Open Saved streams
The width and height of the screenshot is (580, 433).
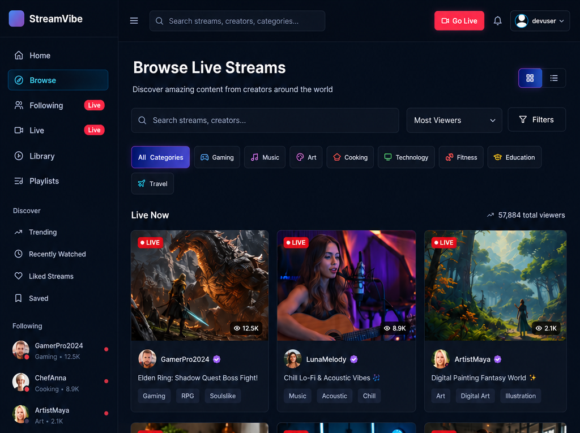[58, 298]
